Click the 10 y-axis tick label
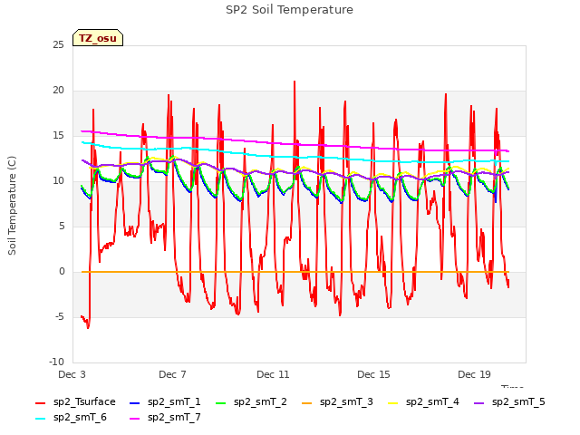This screenshot has height=435, width=580. pos(58,181)
